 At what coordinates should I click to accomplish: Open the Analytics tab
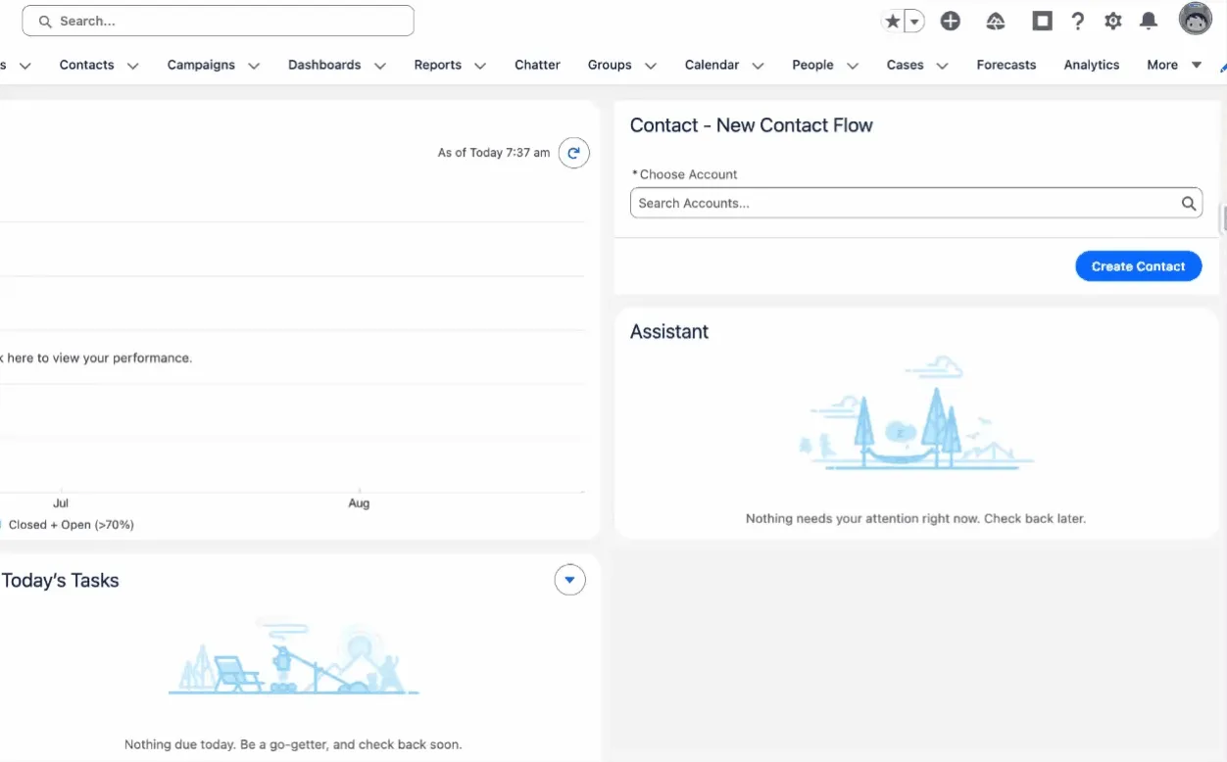[1091, 65]
